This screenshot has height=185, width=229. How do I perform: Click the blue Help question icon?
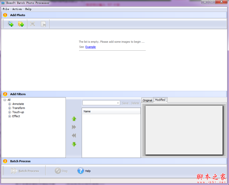[x=81, y=171]
